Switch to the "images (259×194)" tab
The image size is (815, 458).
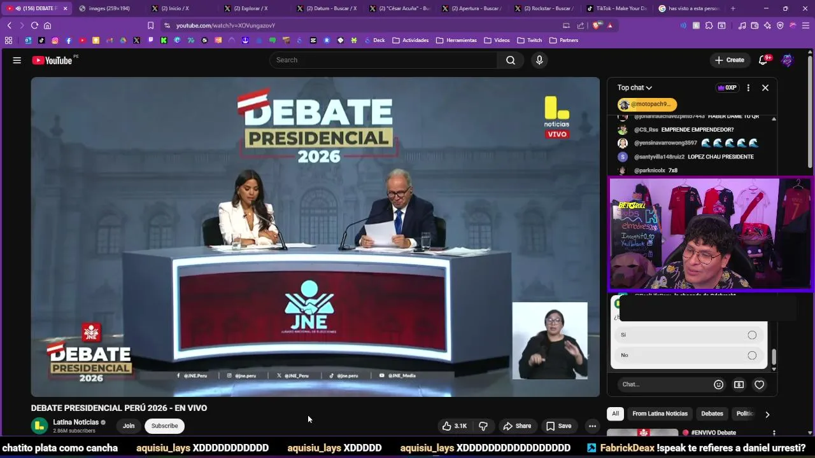pos(109,8)
